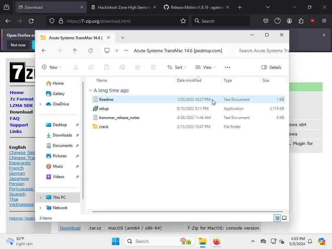
Task: Switch to details list view icon
Action: coord(278,218)
